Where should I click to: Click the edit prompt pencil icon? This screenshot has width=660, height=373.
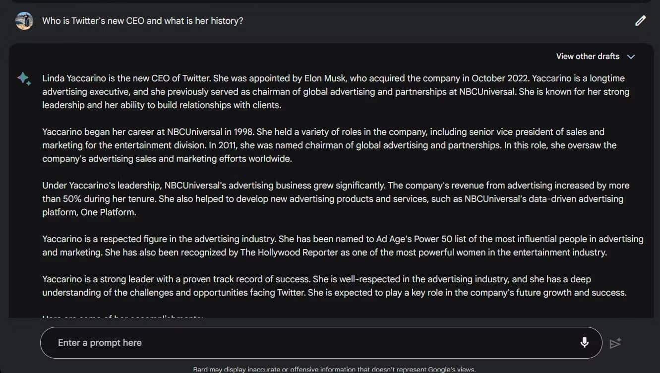[x=640, y=21]
